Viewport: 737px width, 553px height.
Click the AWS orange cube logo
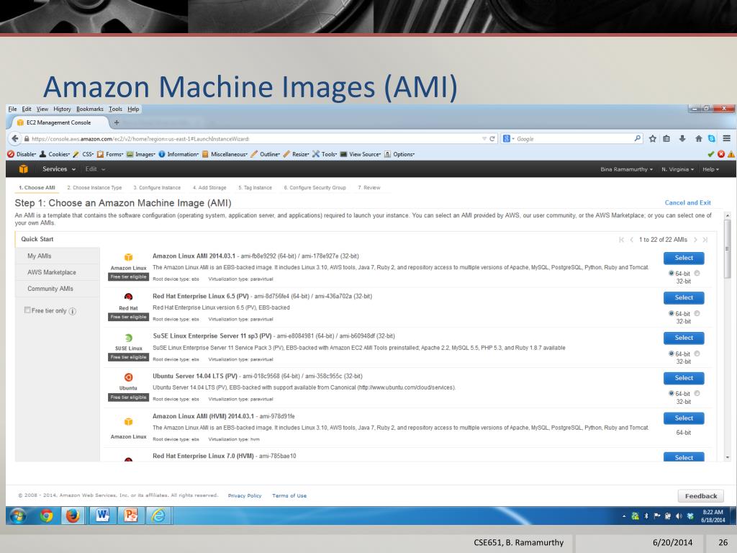point(24,169)
